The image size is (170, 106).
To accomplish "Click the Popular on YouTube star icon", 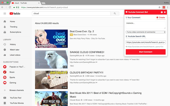I will tap(5, 67).
